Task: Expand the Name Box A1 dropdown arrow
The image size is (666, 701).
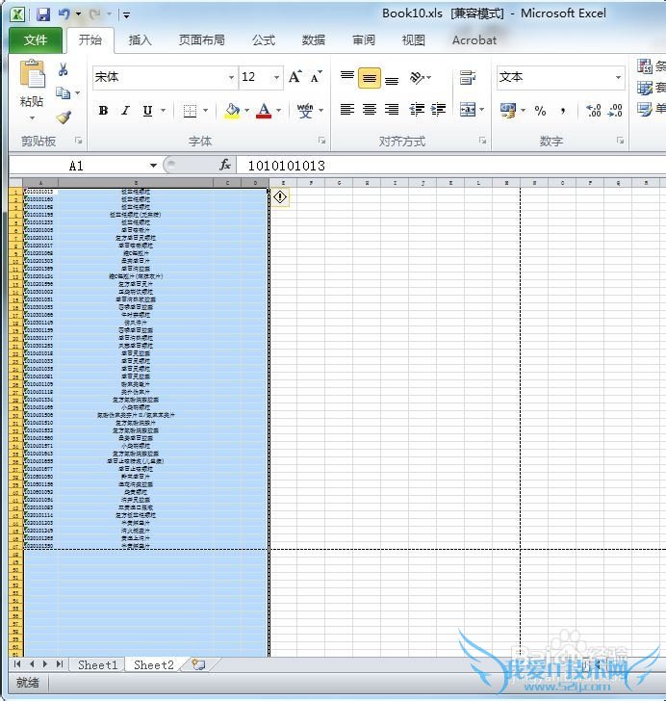Action: (x=153, y=166)
